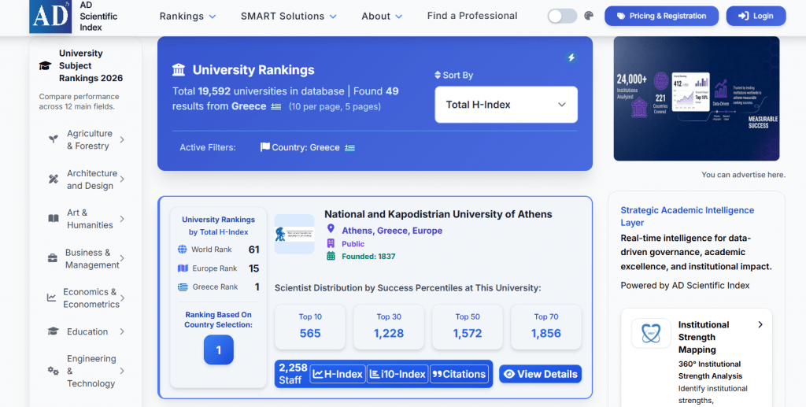806x407 pixels.
Task: Click the graduation cap icon for Subject Rankings
Action: point(45,66)
